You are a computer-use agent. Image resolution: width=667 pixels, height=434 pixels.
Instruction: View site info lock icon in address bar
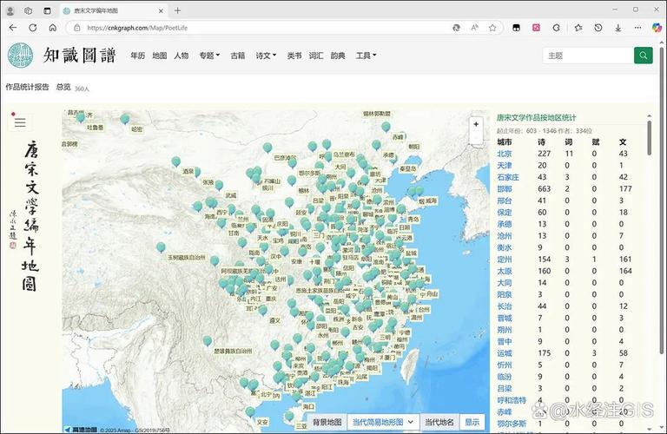[77, 28]
